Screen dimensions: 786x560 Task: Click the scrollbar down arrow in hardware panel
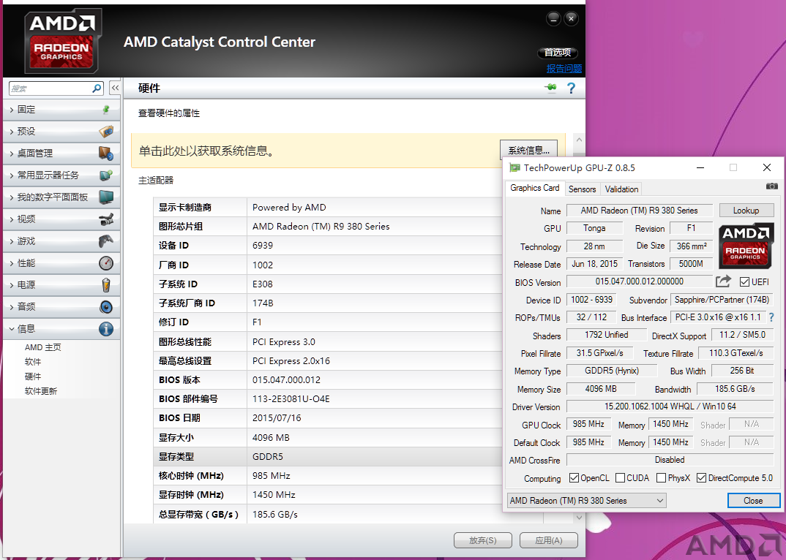[x=579, y=517]
